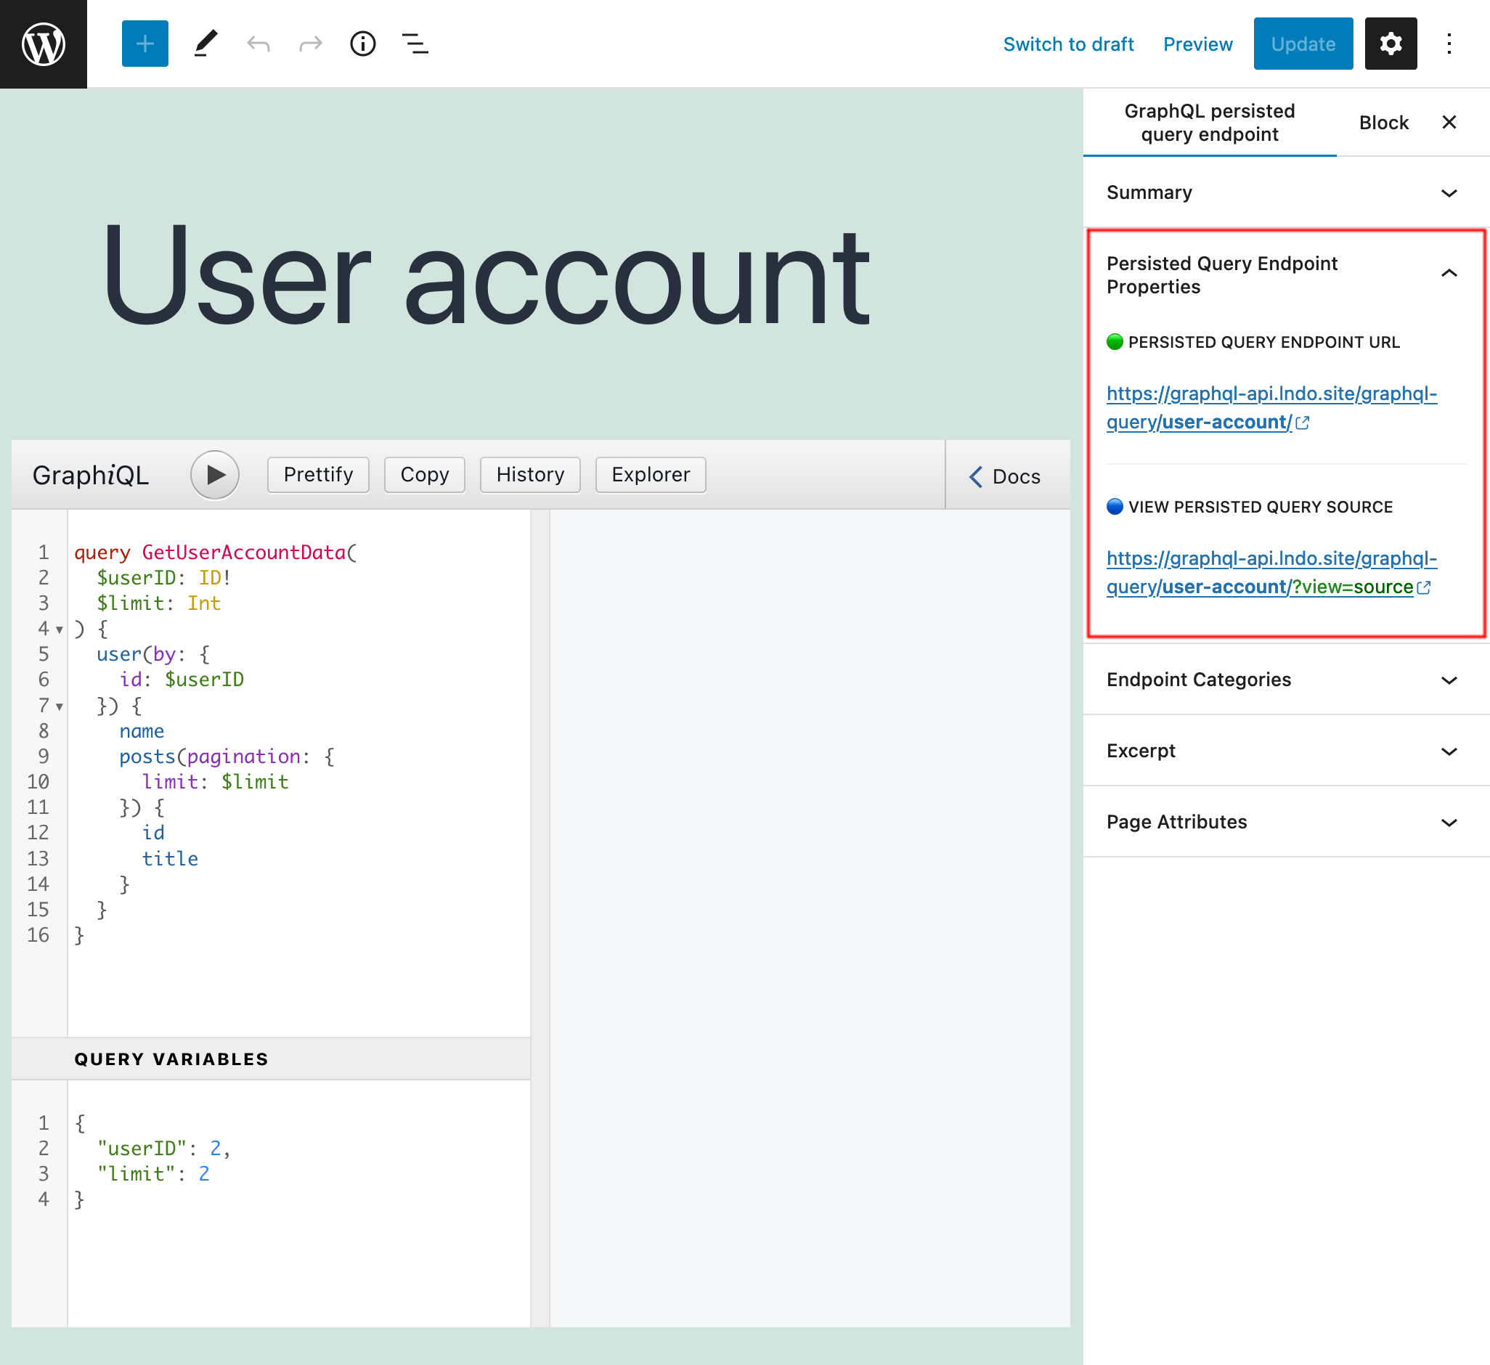Click the name field in query
This screenshot has width=1490, height=1365.
click(142, 732)
